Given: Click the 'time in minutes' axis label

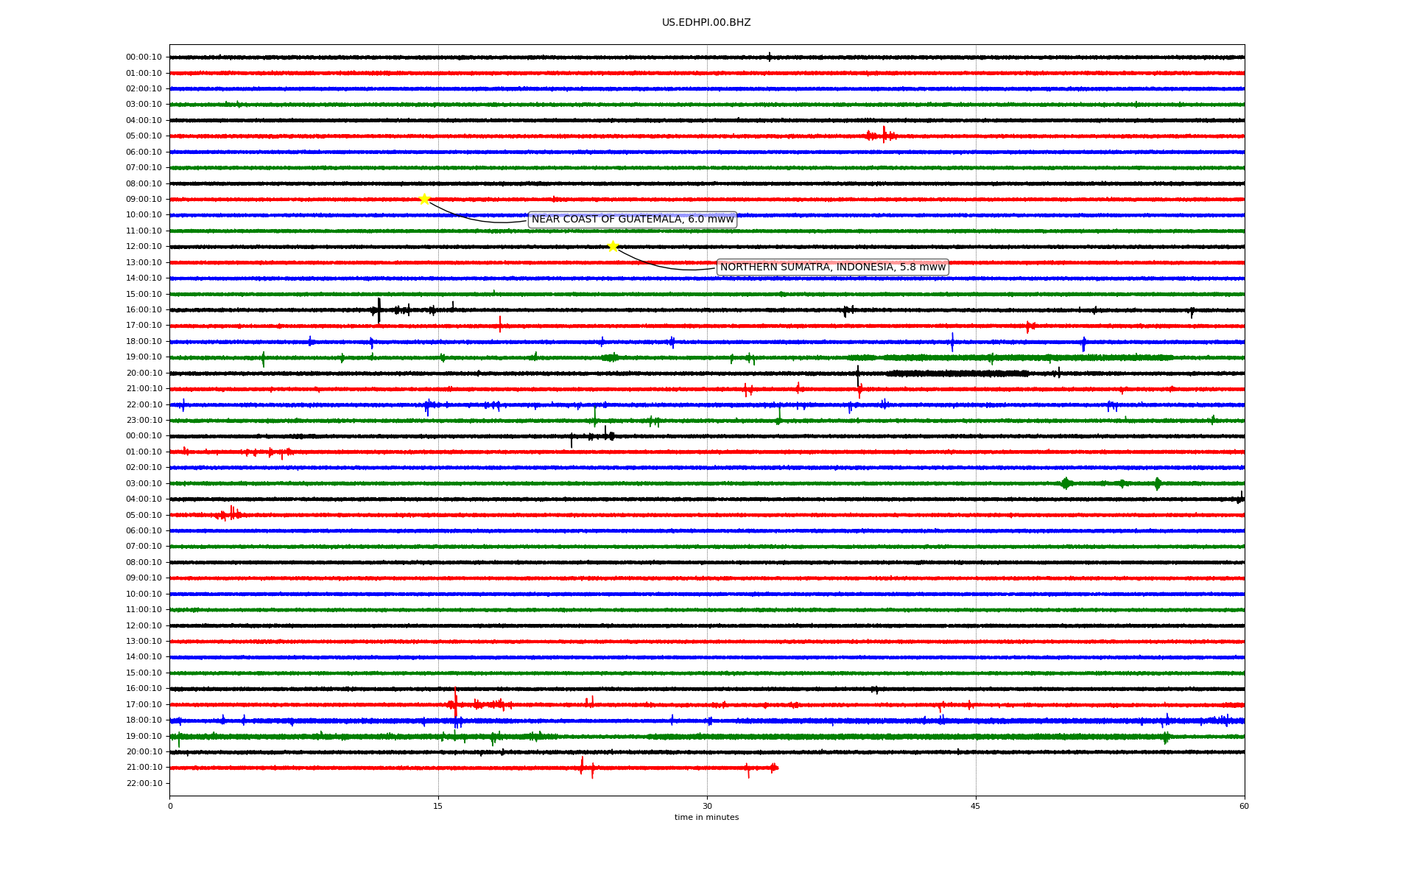Looking at the screenshot, I should coord(706,818).
